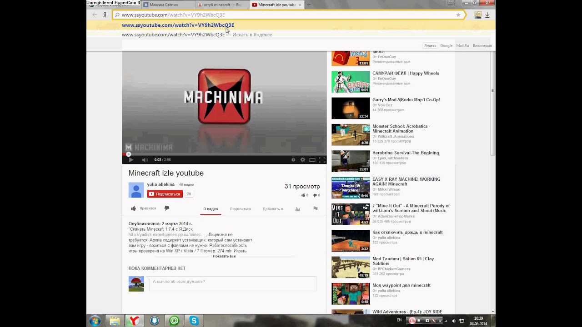Open a new tab with the plus button

309,5
